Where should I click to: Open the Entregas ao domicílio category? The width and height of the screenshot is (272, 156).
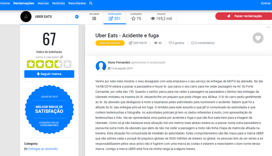(43, 149)
